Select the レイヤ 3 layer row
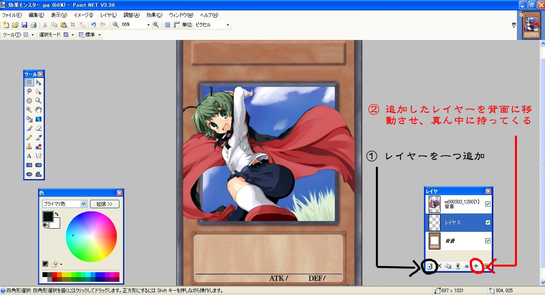Image resolution: width=545 pixels, height=295 pixels. 458,222
